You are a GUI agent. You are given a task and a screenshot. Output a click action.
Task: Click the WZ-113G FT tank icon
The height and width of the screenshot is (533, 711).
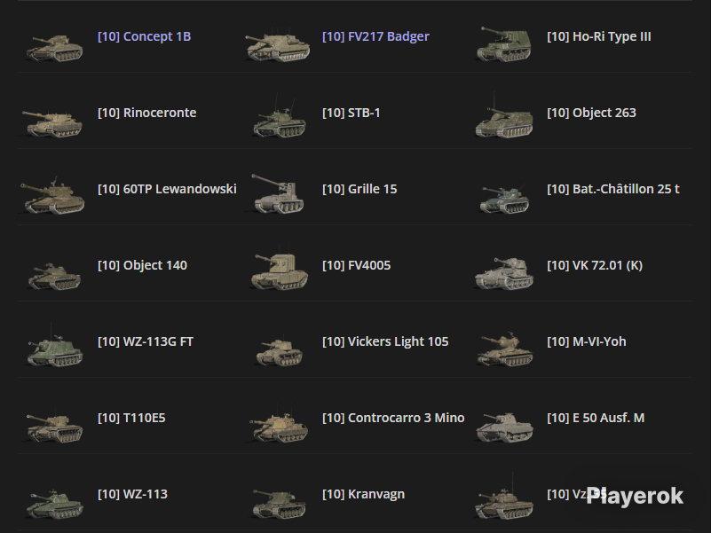pyautogui.click(x=54, y=348)
